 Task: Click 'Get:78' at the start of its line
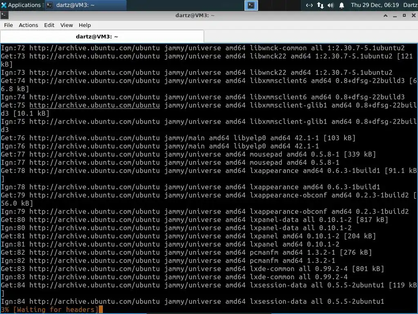pyautogui.click(x=13, y=170)
